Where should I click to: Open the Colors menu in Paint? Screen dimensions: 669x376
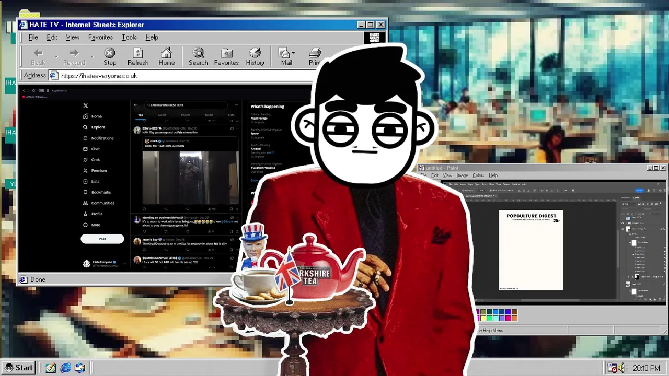[478, 175]
